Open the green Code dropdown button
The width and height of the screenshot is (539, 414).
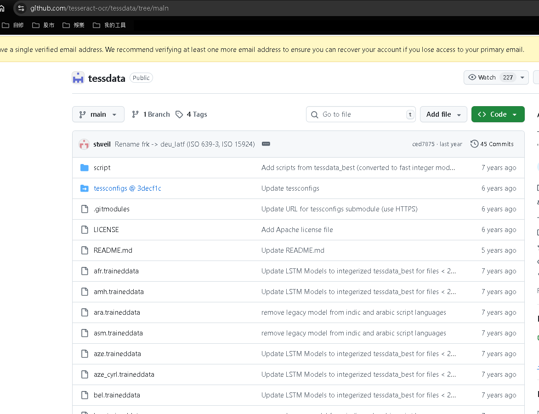(498, 114)
